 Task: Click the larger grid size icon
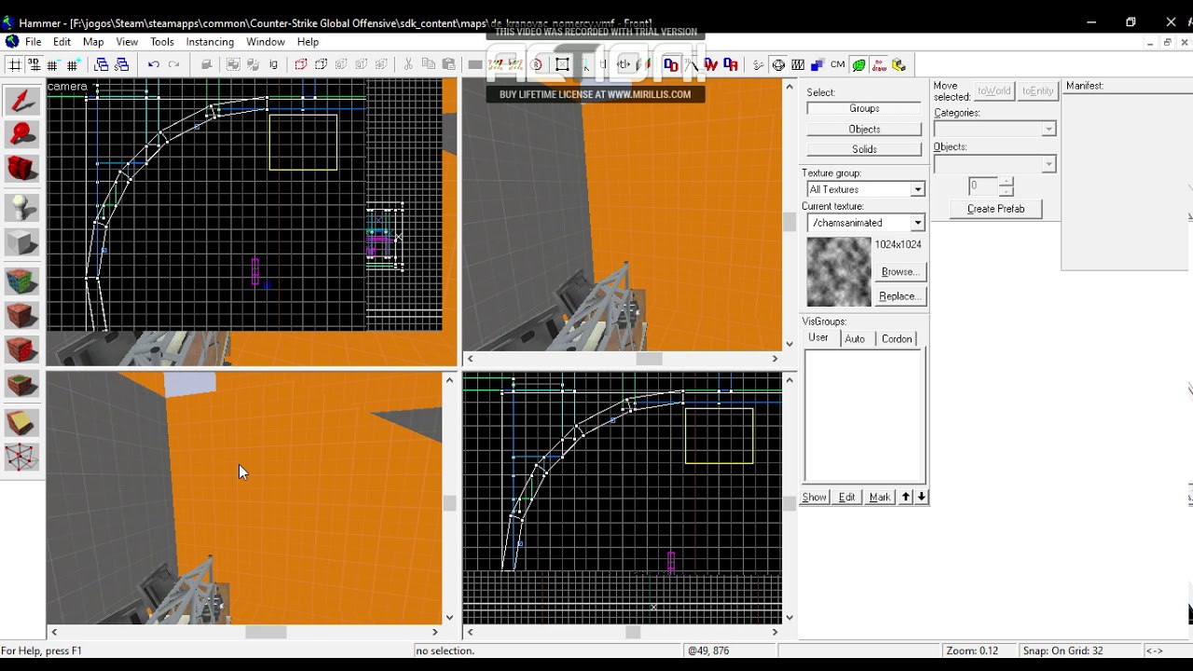pyautogui.click(x=73, y=64)
